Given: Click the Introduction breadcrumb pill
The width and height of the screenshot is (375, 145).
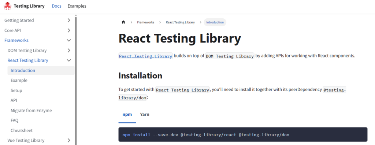Looking at the screenshot, I should point(215,22).
